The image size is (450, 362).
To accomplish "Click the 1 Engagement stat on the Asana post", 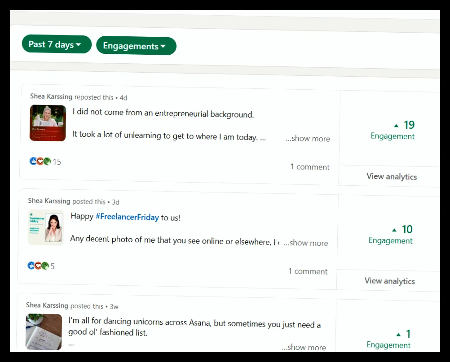I will 388,339.
